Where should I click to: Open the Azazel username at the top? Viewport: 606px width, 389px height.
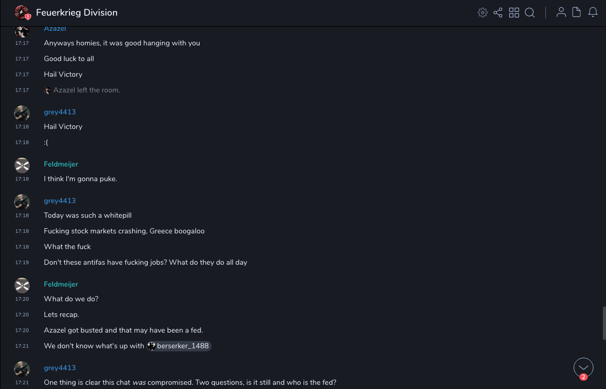click(55, 29)
